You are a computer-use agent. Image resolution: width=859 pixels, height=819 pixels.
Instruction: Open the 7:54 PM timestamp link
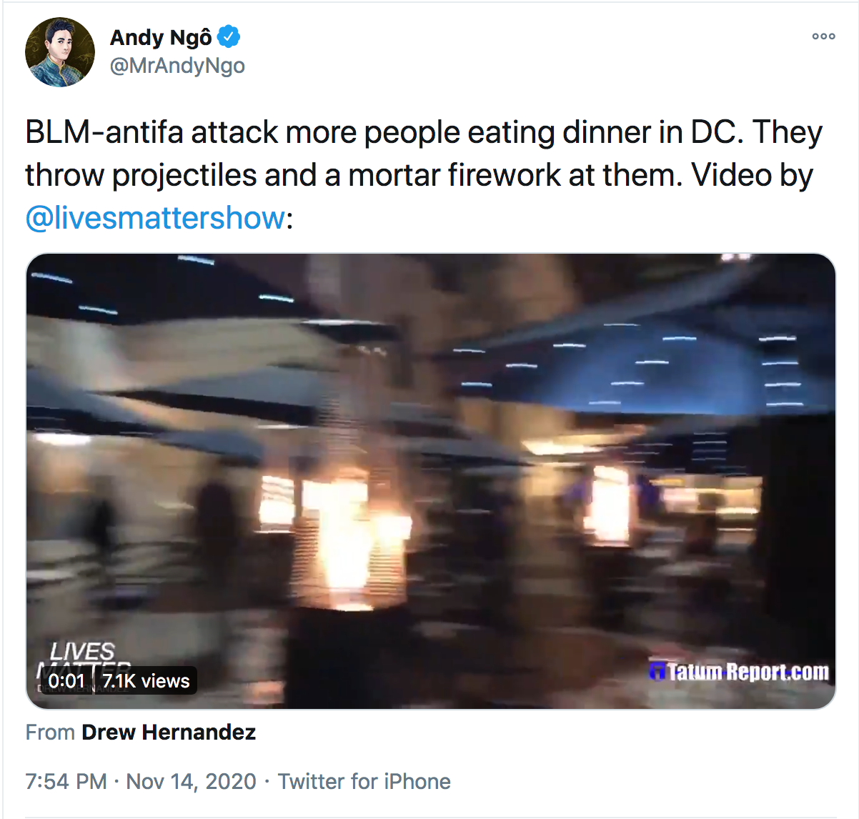coord(66,781)
